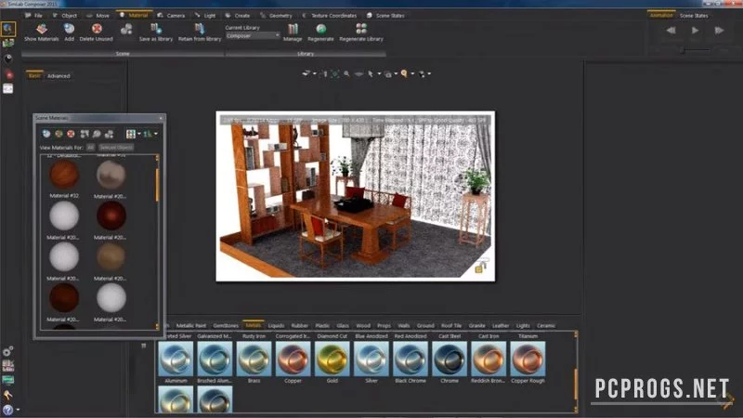743x418 pixels.
Task: Select the Black Chrome material thumbnail
Action: point(411,359)
